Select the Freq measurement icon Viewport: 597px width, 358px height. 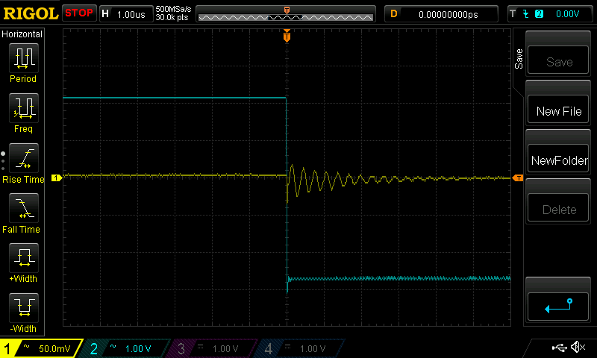pyautogui.click(x=24, y=108)
